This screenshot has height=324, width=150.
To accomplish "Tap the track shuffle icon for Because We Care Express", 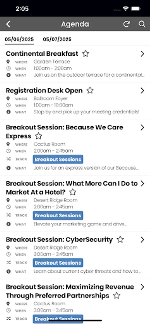I will point(8,159).
